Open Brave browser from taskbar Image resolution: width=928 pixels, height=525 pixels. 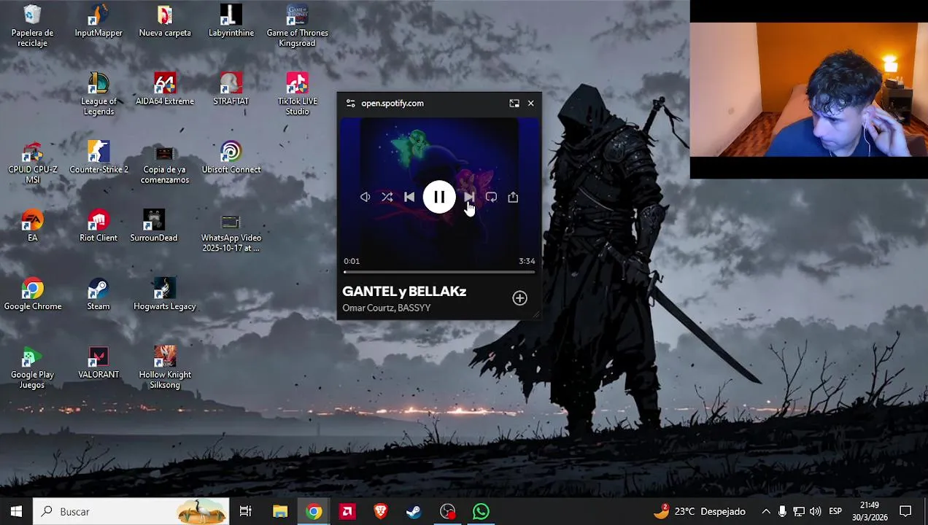(381, 511)
